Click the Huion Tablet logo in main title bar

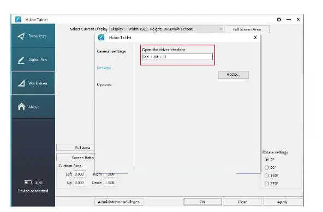pos(18,20)
